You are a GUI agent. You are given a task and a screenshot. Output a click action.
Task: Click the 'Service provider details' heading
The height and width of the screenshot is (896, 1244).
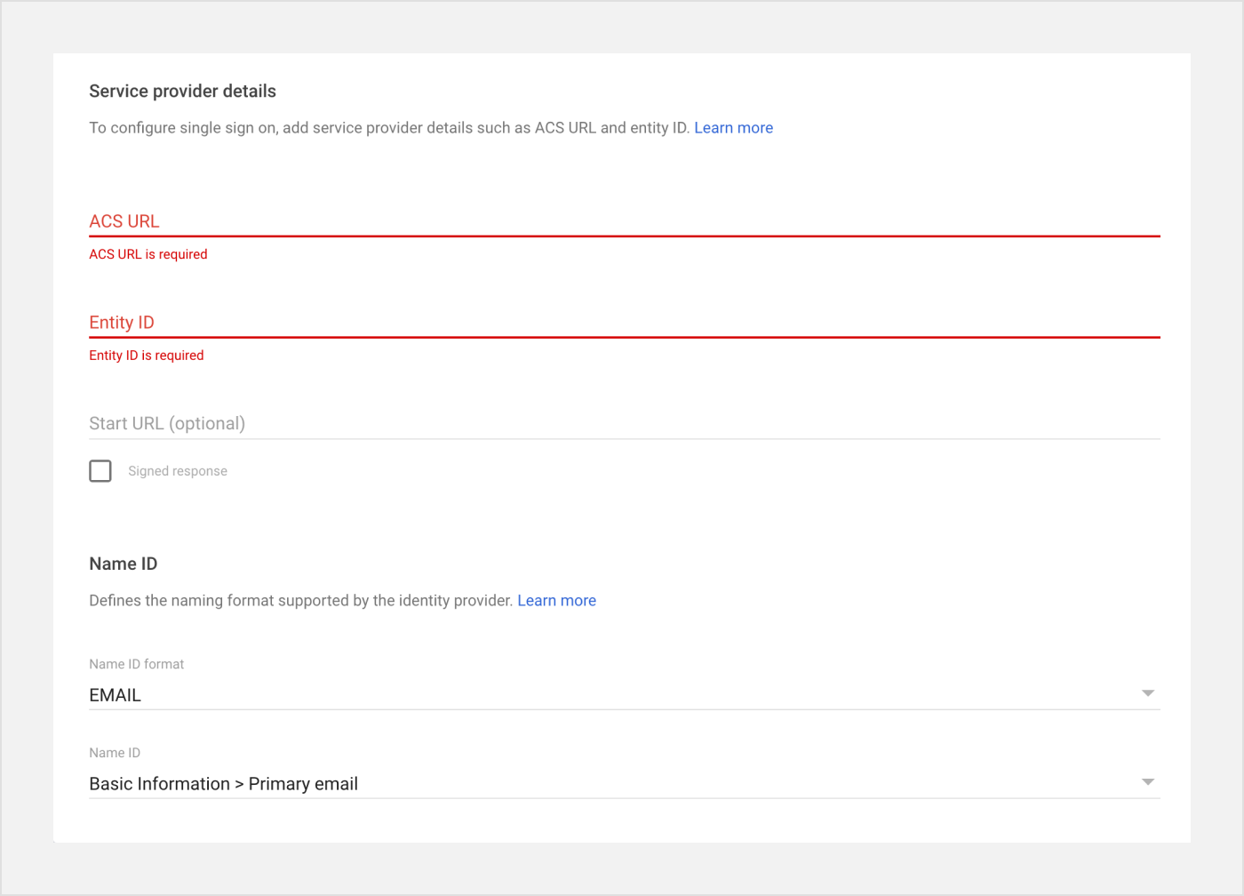click(x=182, y=92)
